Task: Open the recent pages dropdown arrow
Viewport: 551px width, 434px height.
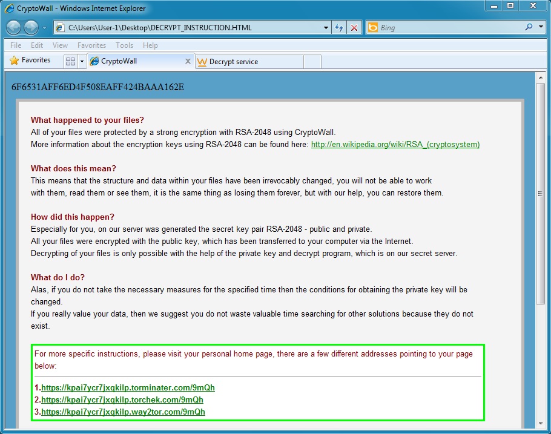Action: click(x=44, y=27)
